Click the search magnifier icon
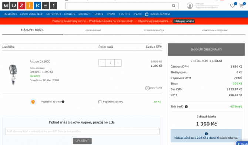Image resolution: width=248 pixels, height=145 pixels. 174,6
